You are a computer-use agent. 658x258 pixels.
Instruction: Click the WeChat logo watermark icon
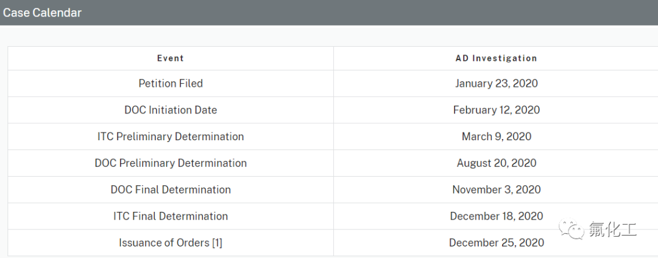(x=570, y=229)
